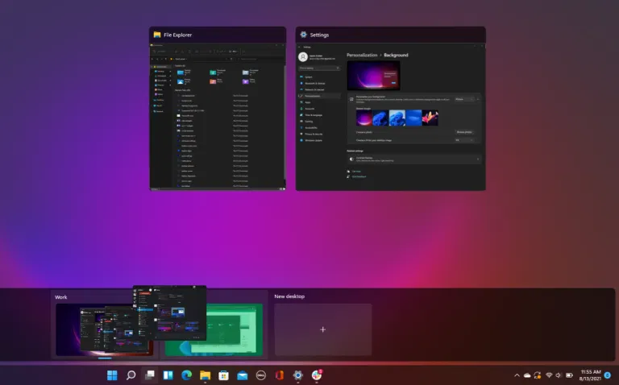The height and width of the screenshot is (385, 619).
Task: Click the Settings title gear icon
Action: [304, 35]
